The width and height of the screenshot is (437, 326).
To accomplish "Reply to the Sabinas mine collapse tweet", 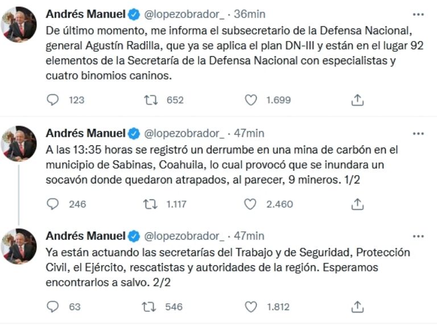I will (53, 204).
